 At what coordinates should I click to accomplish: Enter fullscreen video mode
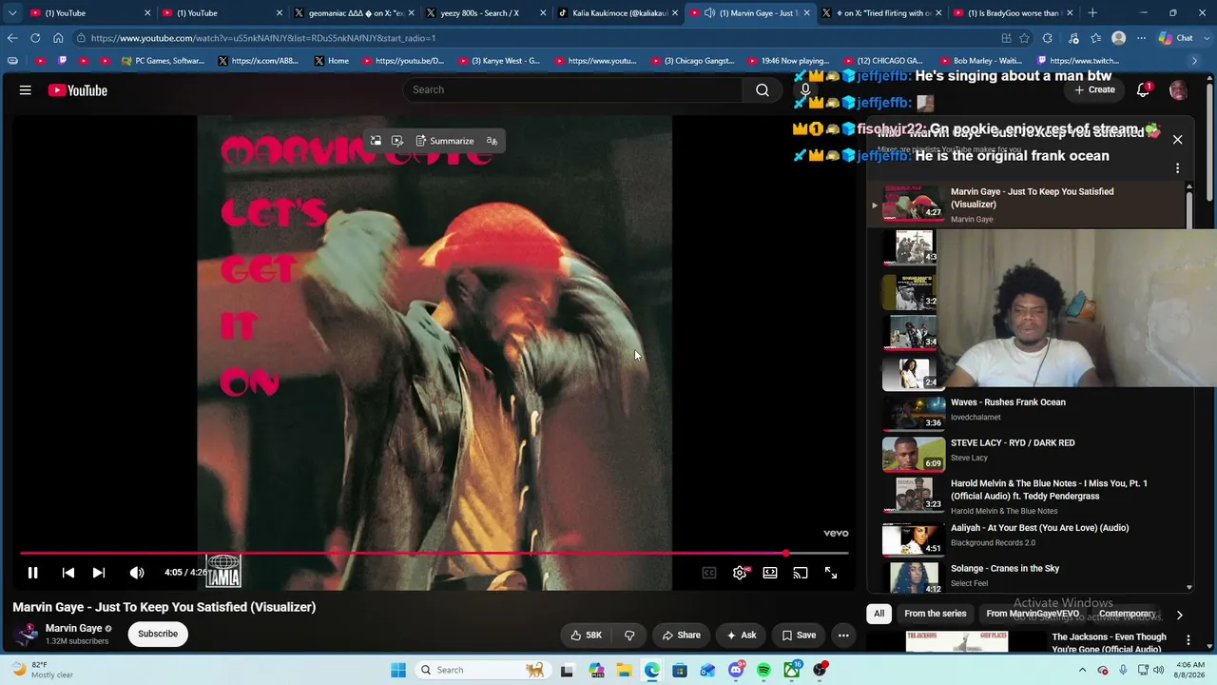[x=831, y=573]
